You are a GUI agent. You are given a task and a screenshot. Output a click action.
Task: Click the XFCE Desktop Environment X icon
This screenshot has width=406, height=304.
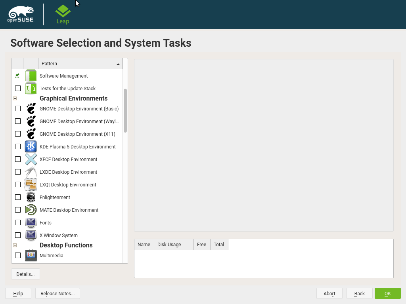(31, 159)
